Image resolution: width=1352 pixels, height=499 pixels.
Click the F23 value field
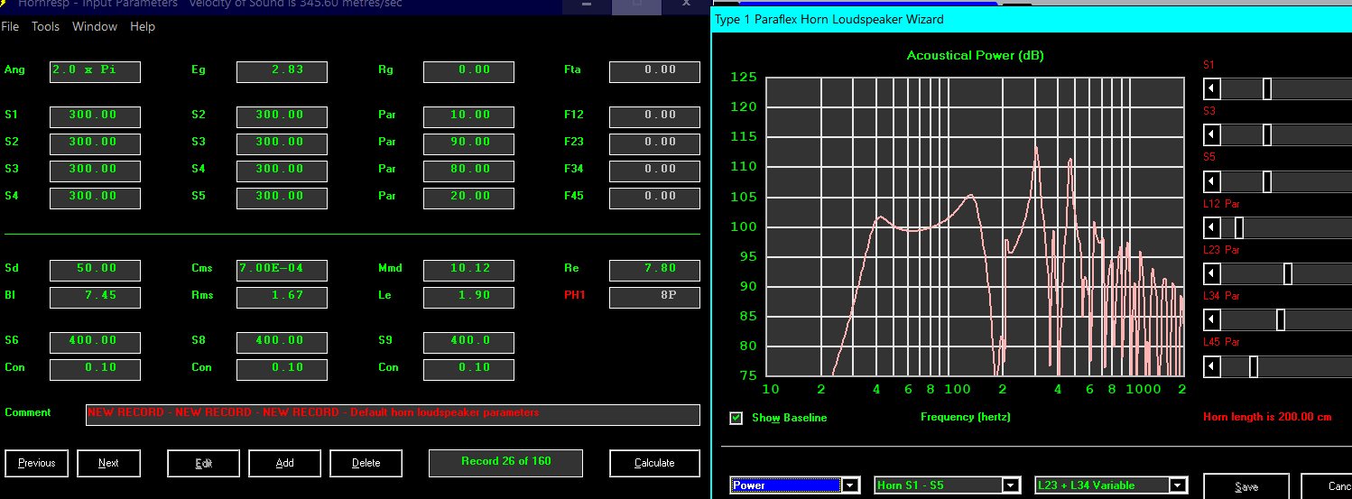click(x=654, y=143)
